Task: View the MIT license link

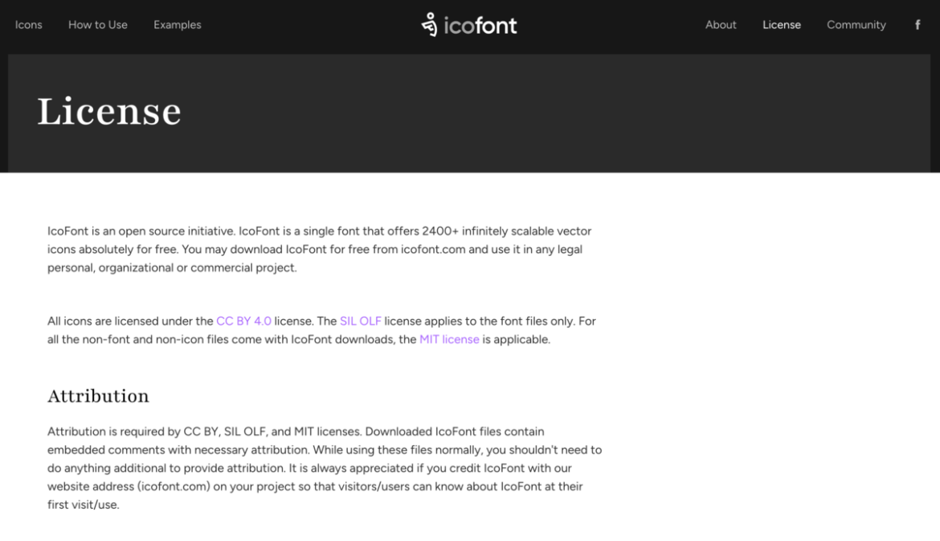Action: click(x=449, y=339)
